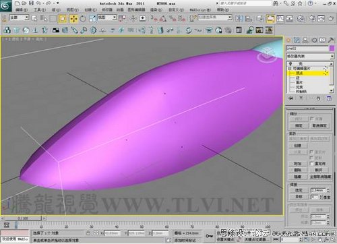337x244 pixels.
Task: Open Edit Named Selection Sets
Action: (192, 18)
